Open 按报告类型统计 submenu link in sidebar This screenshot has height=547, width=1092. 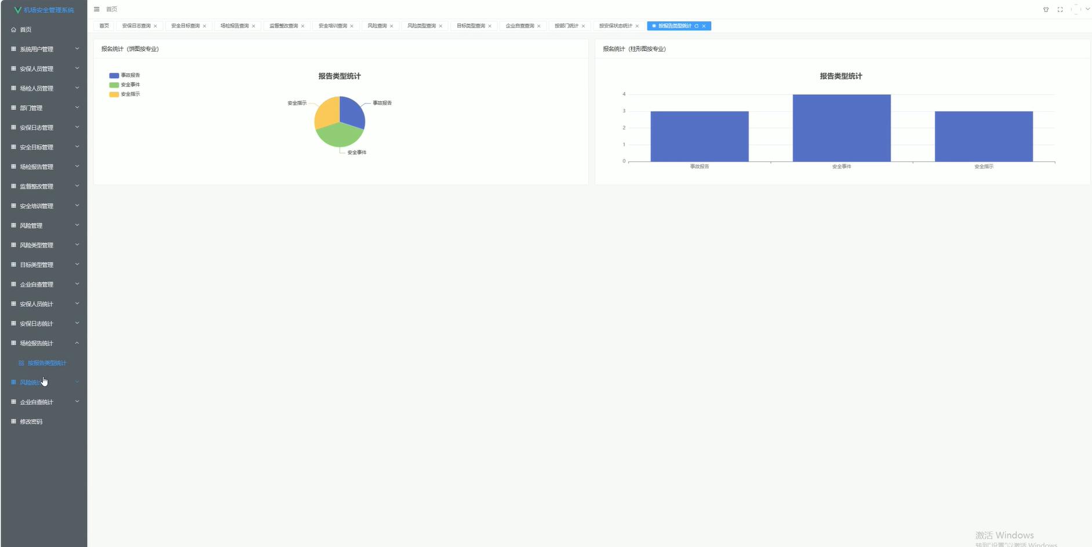(x=46, y=363)
